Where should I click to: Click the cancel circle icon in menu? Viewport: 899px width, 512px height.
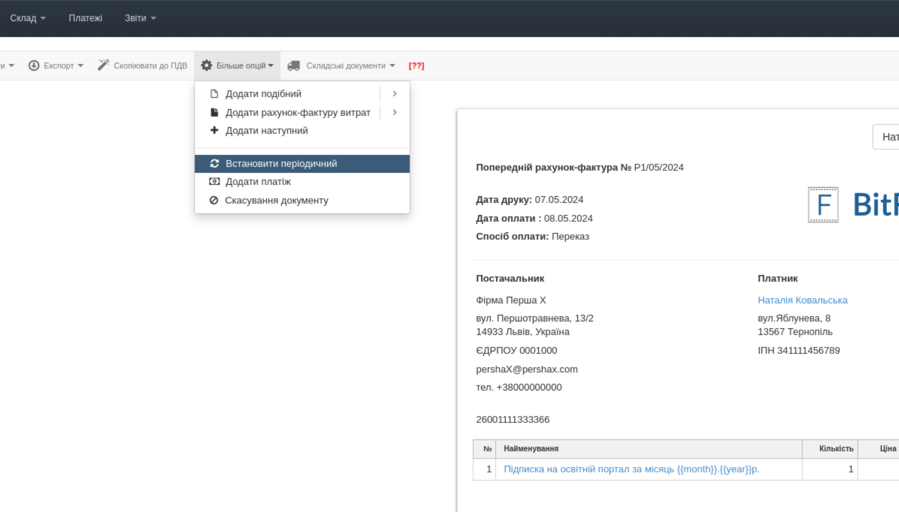pos(214,200)
